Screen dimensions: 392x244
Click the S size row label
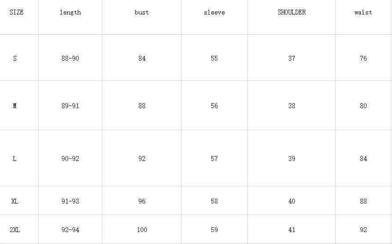click(x=15, y=58)
